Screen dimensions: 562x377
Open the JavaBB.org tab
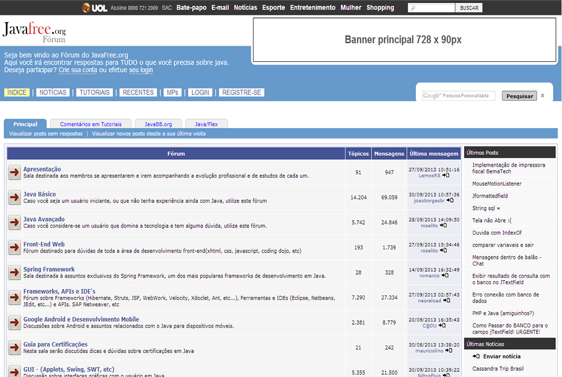158,124
